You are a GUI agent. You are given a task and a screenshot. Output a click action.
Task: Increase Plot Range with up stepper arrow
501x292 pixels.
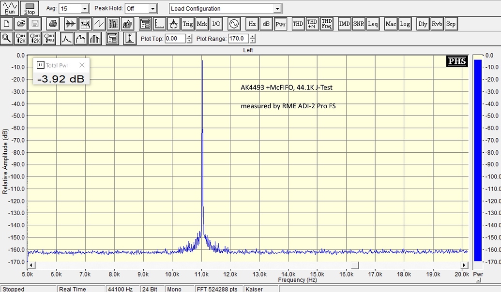253,36
